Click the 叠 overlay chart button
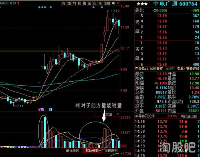 coord(85,3)
